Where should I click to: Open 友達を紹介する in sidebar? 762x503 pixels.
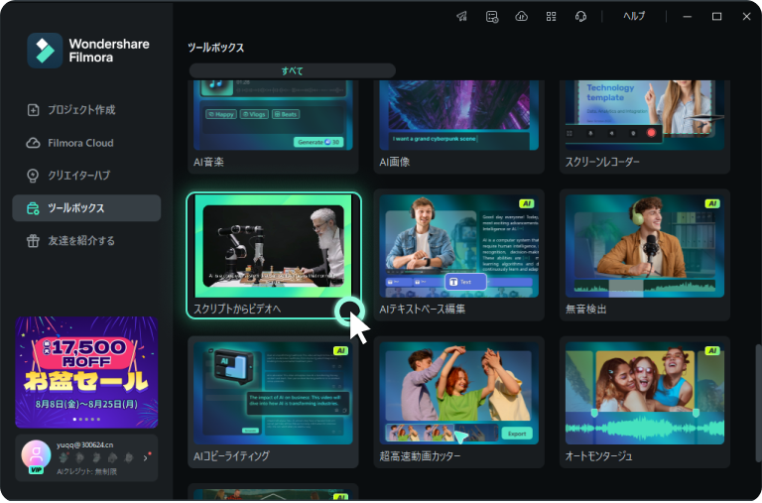tap(86, 240)
